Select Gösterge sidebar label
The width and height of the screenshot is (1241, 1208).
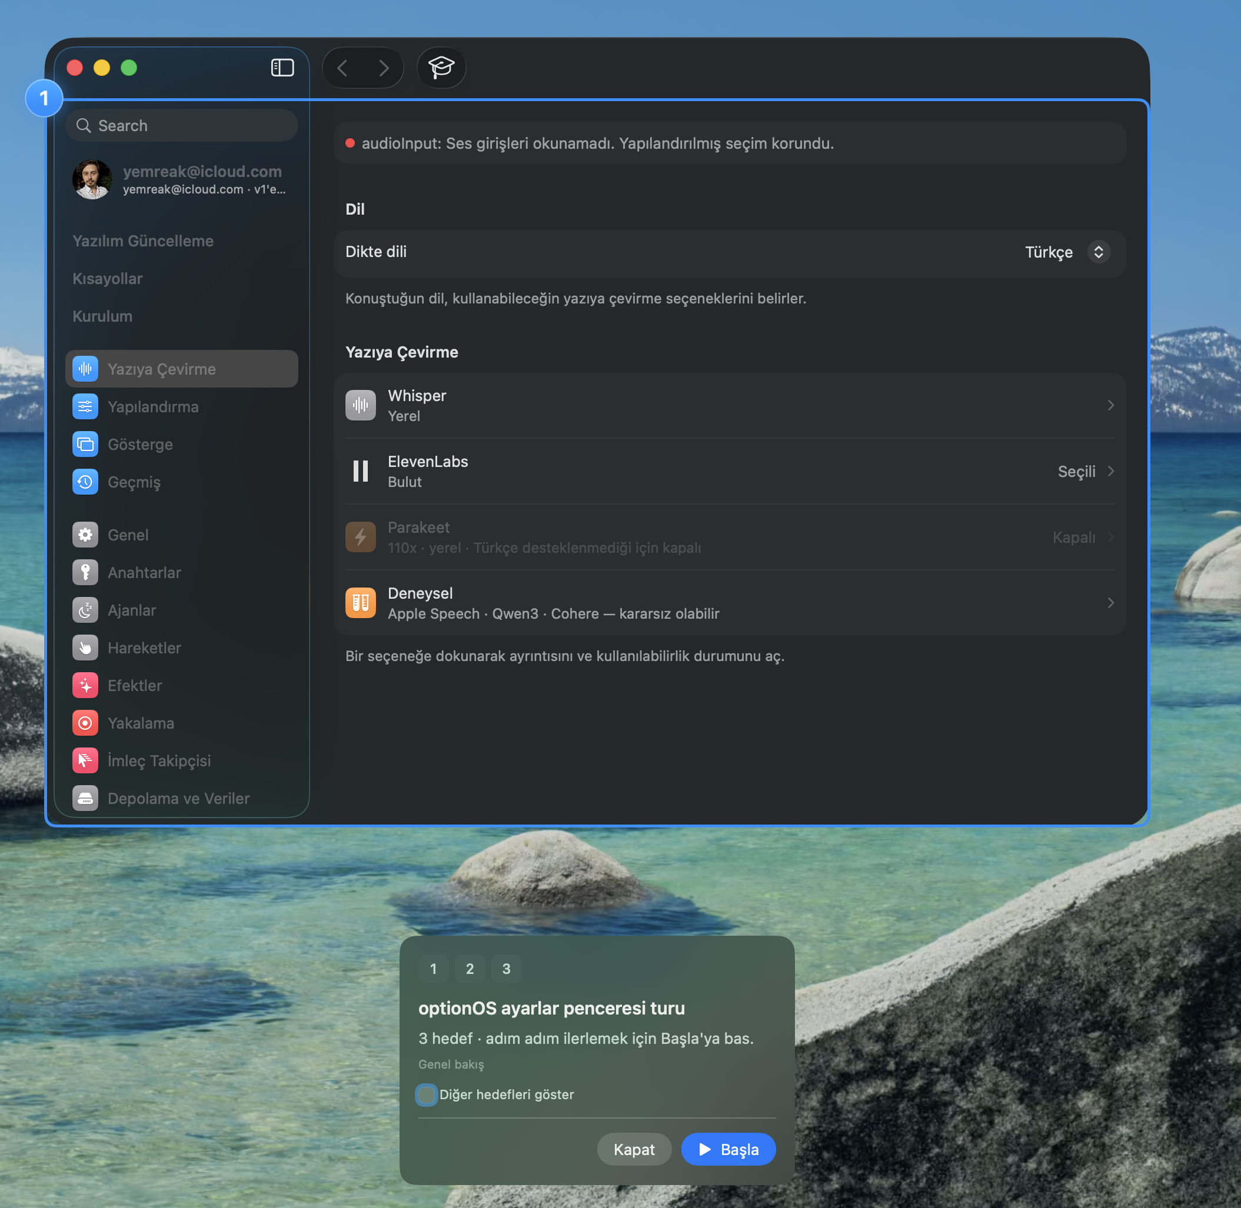[140, 444]
